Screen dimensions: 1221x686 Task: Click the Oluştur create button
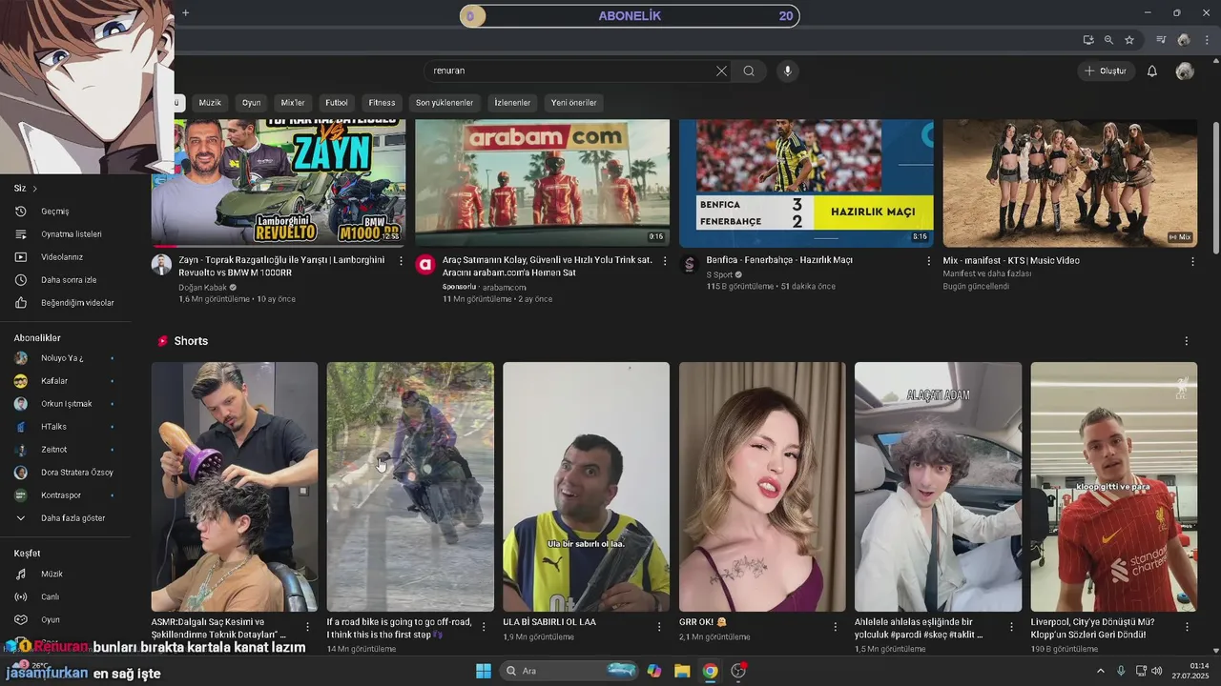click(1107, 71)
